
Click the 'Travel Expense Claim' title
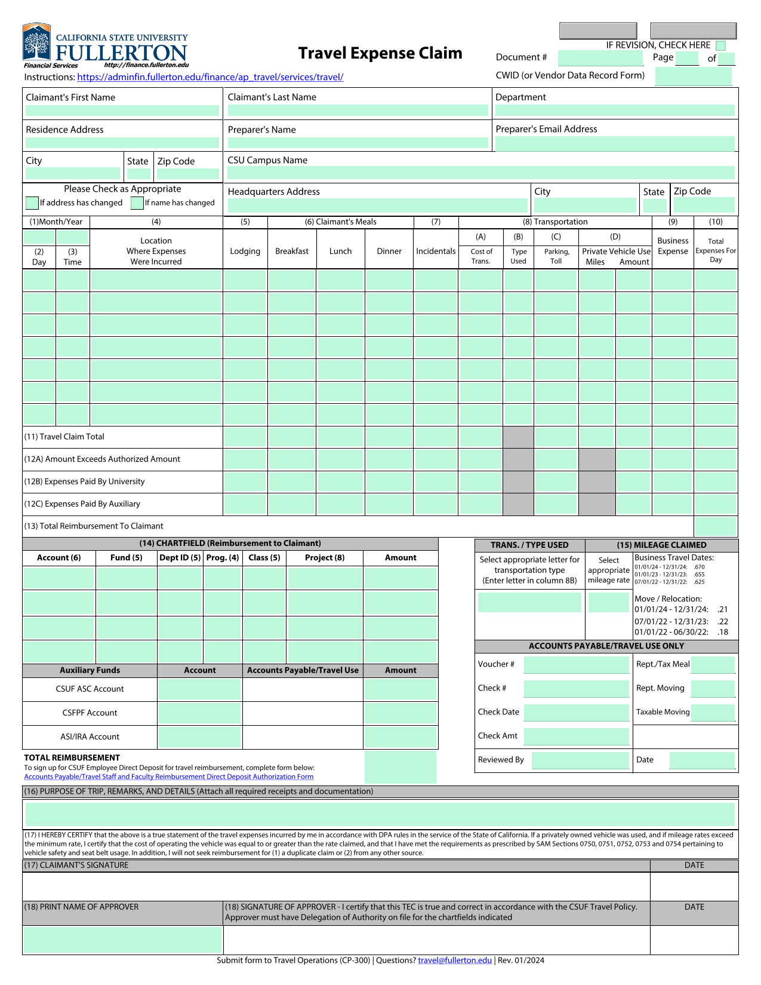[x=380, y=53]
